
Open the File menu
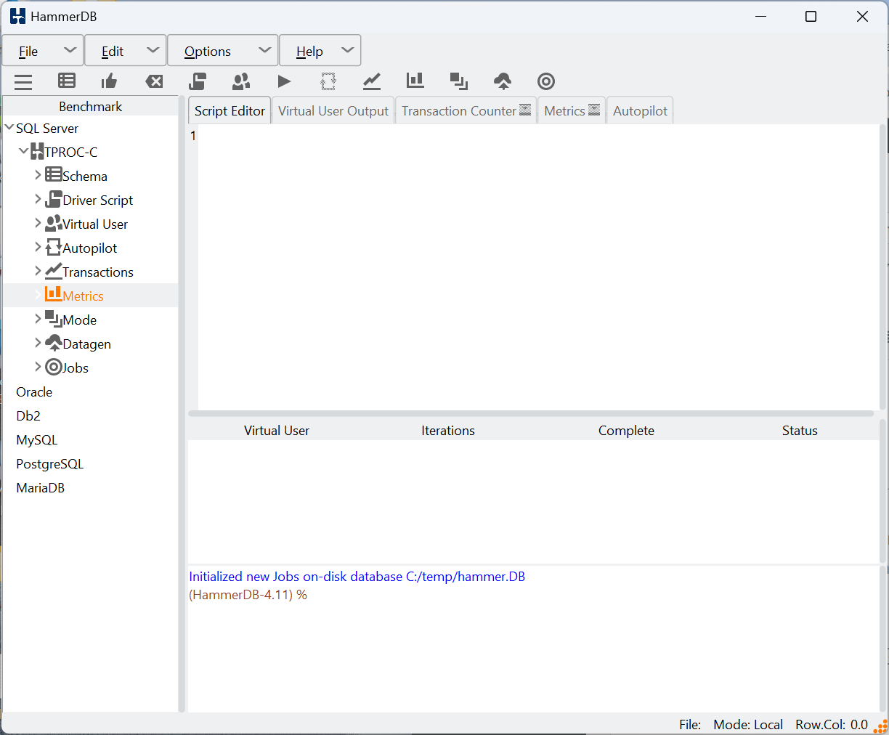[x=43, y=51]
